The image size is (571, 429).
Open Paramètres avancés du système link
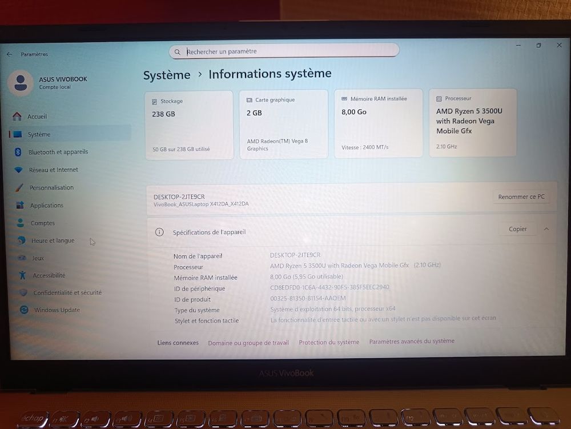click(412, 341)
